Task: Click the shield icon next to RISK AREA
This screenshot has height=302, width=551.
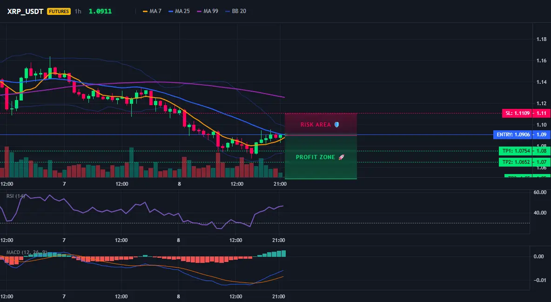Action: tap(336, 124)
